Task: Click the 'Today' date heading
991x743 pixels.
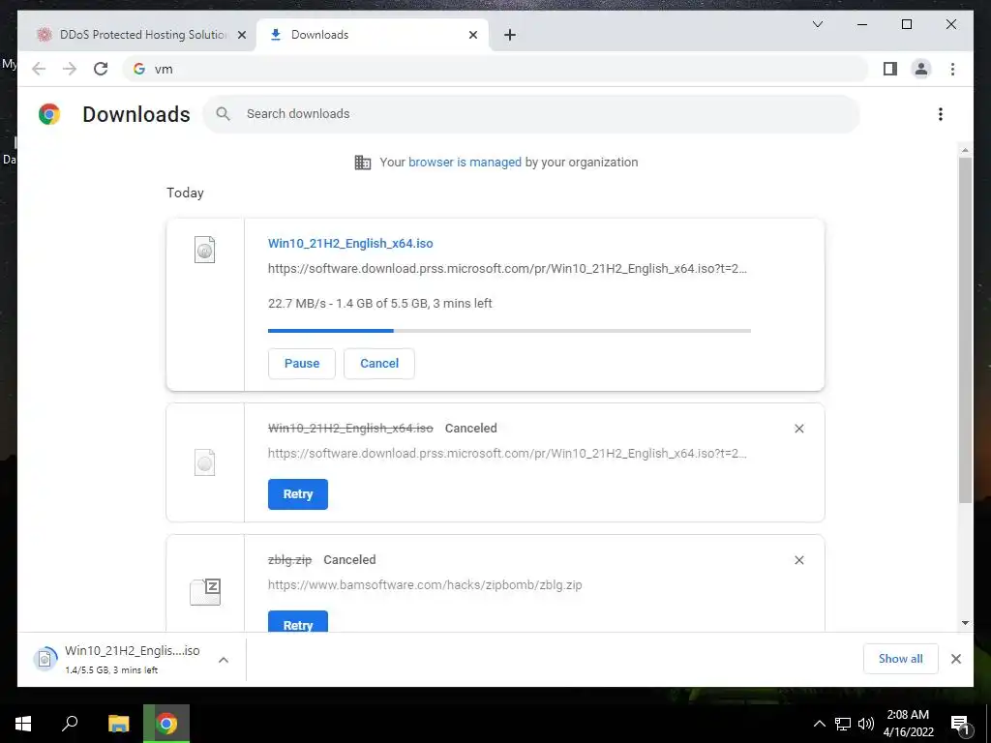Action: coord(185,193)
